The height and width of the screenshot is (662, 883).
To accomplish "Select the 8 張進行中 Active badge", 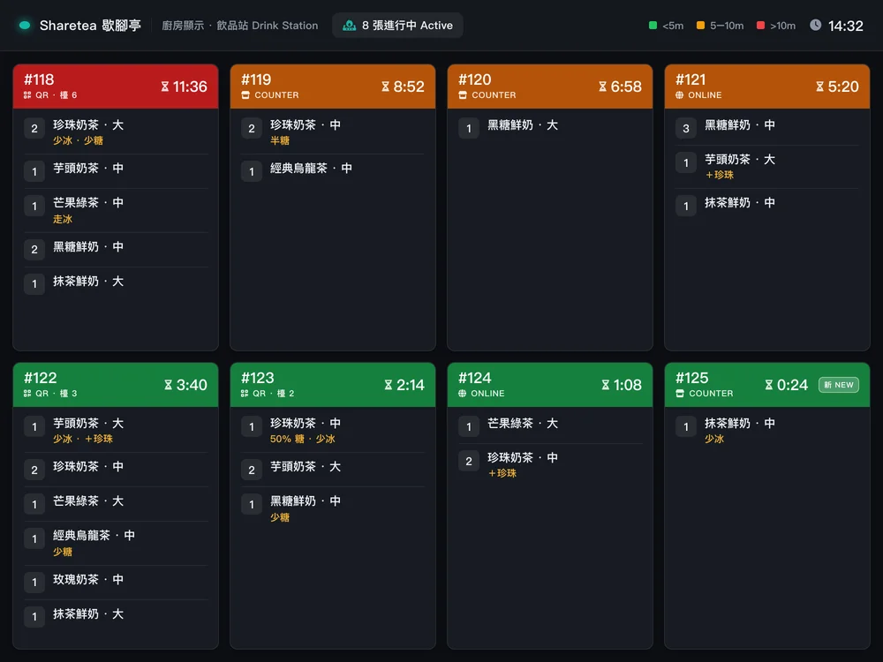I will 397,26.
